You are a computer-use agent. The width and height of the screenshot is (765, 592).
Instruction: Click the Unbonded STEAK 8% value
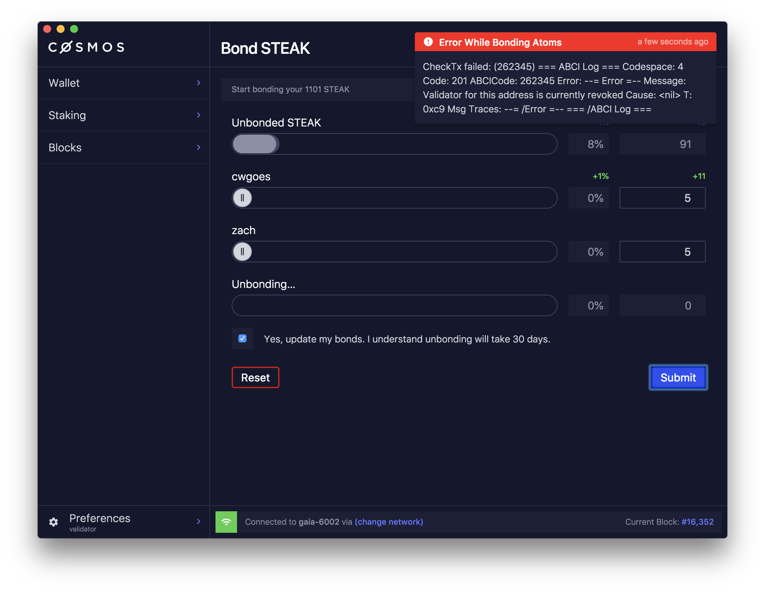[x=589, y=144]
